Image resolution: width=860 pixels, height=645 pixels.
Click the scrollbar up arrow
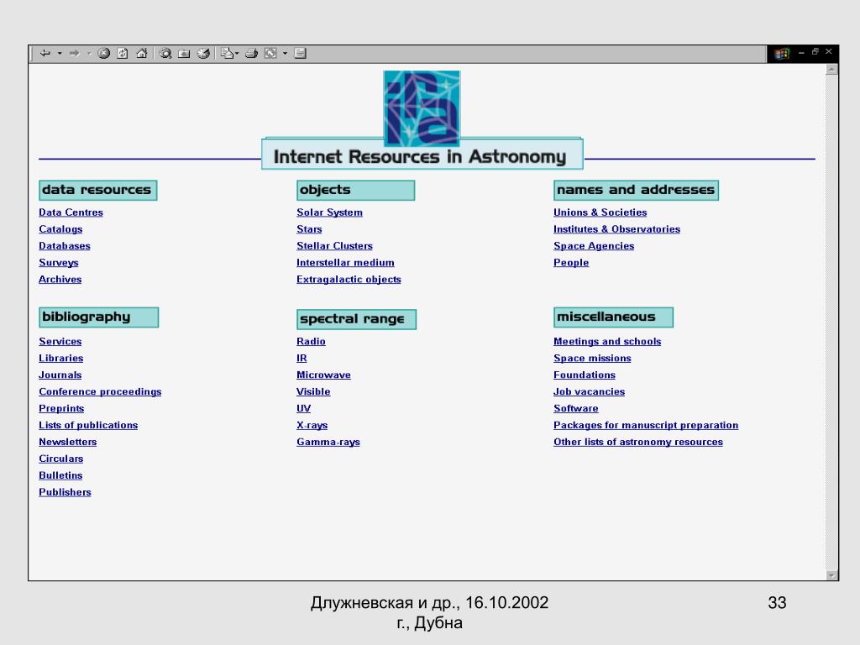click(x=831, y=70)
